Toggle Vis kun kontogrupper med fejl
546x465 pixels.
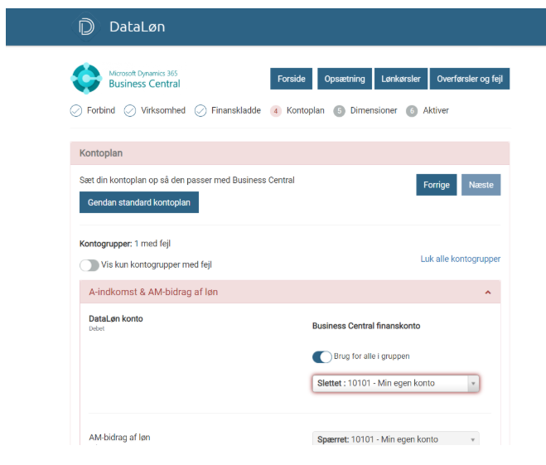89,265
